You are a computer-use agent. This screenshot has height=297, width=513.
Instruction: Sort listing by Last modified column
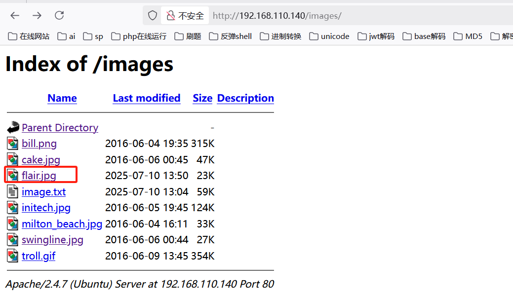(x=147, y=98)
